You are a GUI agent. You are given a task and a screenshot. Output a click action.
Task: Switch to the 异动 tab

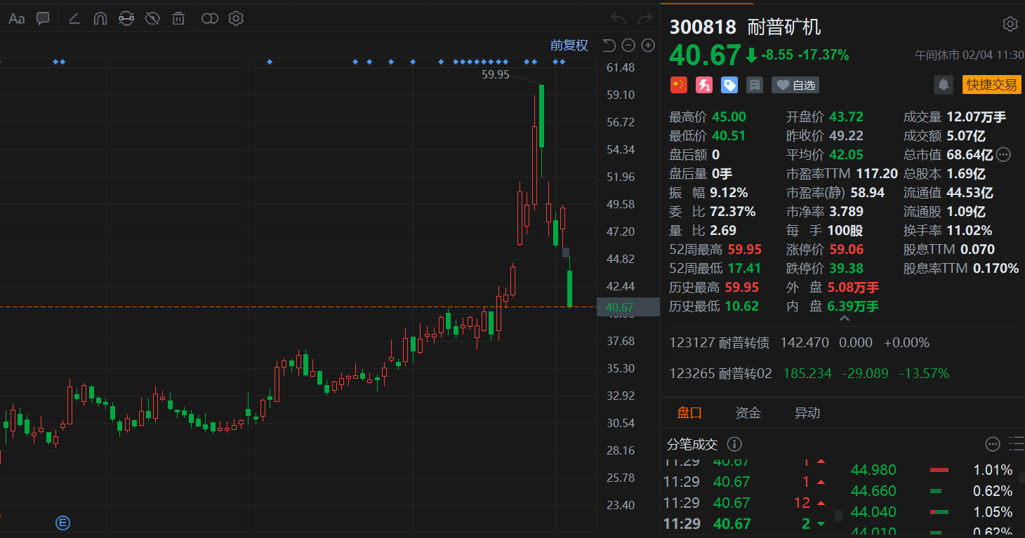[x=807, y=412]
